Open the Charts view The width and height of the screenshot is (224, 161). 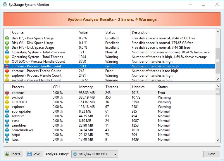coord(13,154)
